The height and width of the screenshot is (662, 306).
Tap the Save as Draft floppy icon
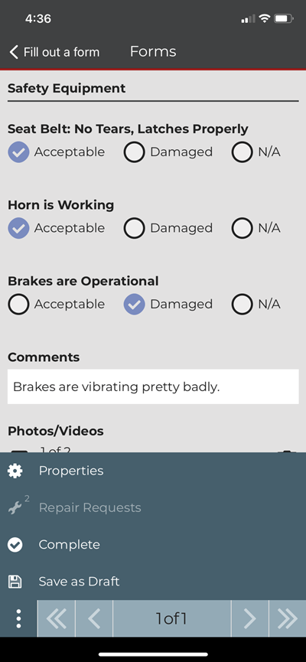(15, 582)
